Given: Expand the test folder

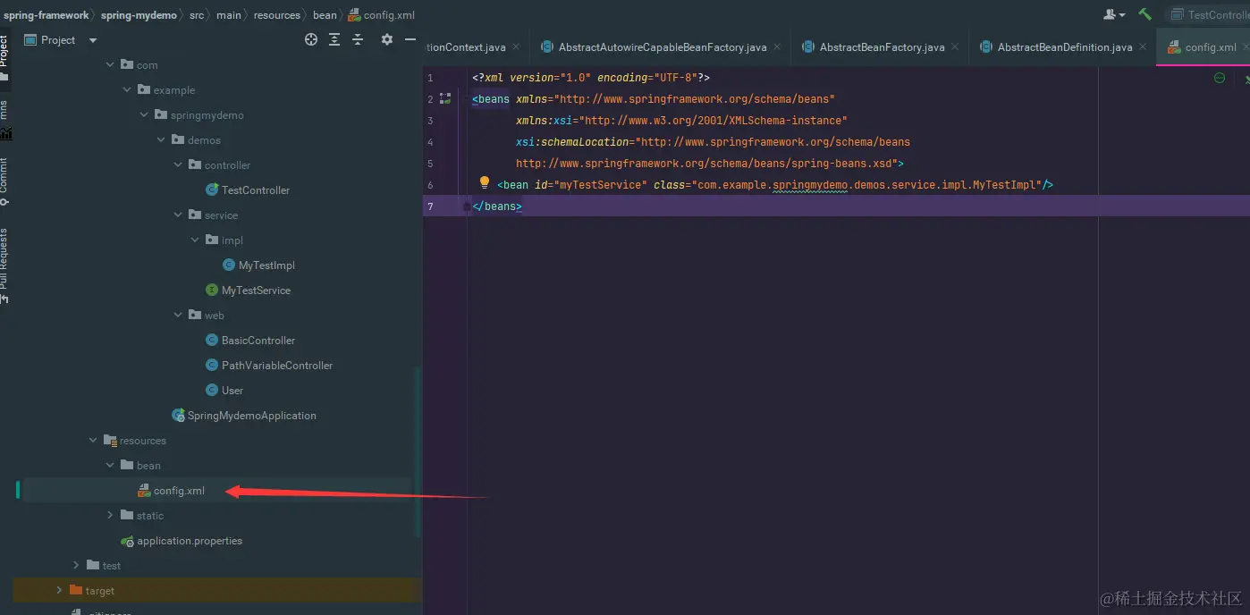Looking at the screenshot, I should (x=76, y=566).
